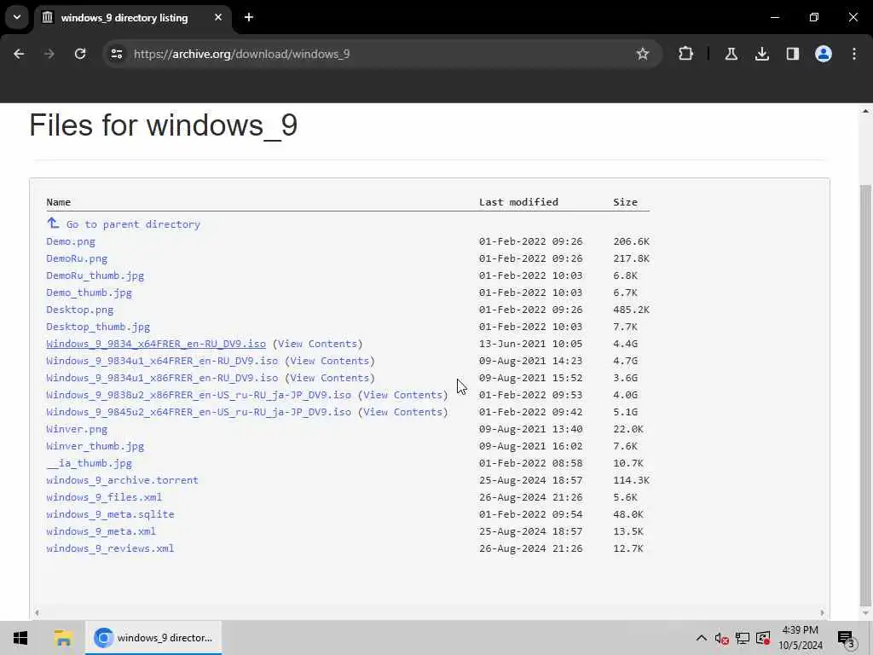Screen dimensions: 873x655
Task: Open Winver.png link
Action: [77, 429]
